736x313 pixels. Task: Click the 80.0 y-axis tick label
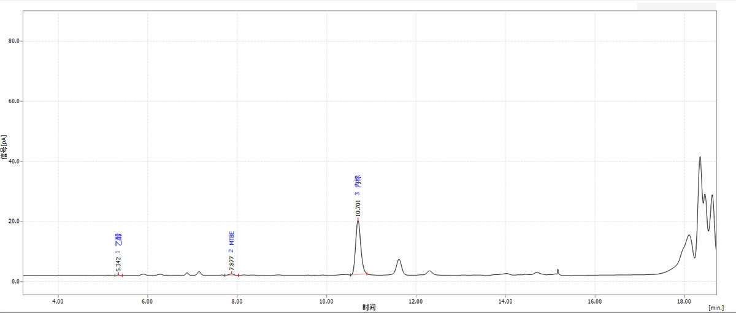[x=13, y=41]
